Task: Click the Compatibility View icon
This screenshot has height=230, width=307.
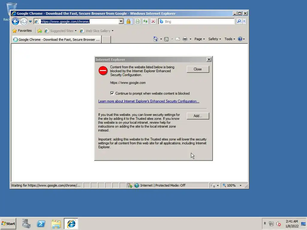Action: 138,21
